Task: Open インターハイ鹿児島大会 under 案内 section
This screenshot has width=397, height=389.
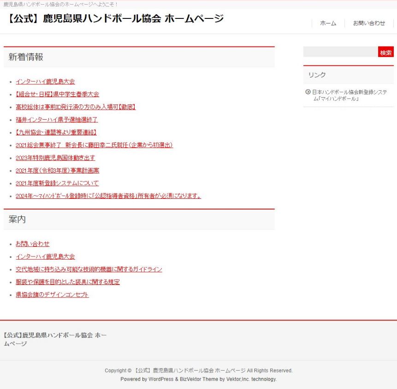Action: point(45,257)
